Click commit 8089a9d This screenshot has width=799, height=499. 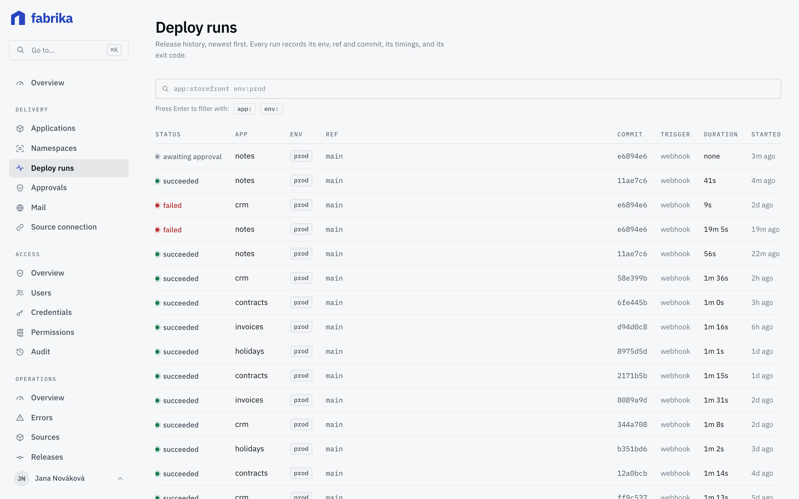click(632, 400)
